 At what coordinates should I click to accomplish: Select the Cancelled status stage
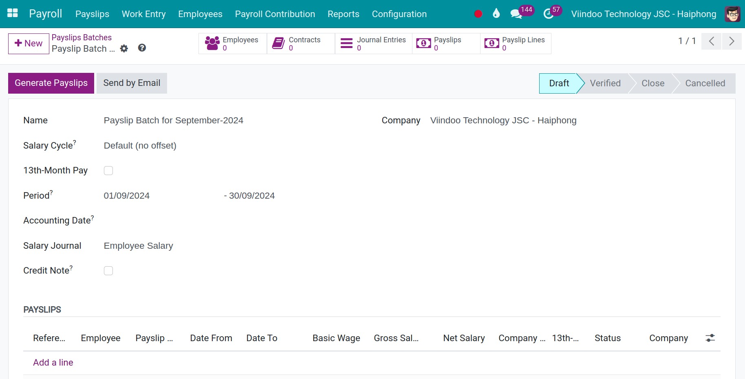tap(705, 83)
